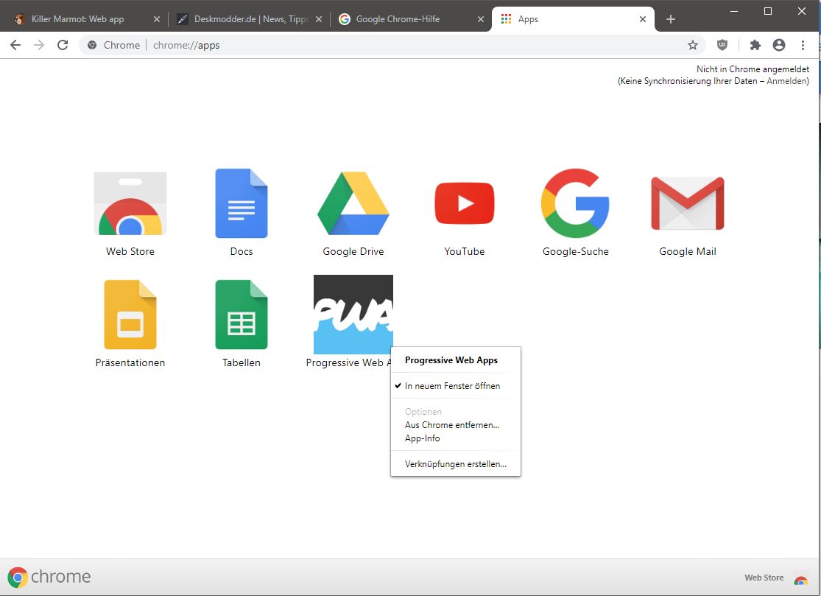Switch to the Deskmodder.de tab
Viewport: 821px width, 596px height.
(x=250, y=19)
